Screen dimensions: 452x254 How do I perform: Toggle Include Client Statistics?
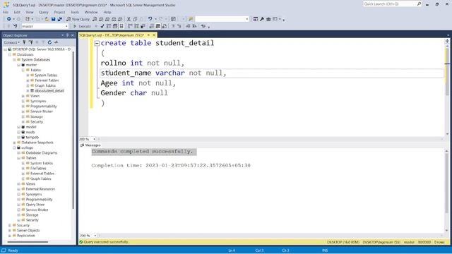[143, 26]
